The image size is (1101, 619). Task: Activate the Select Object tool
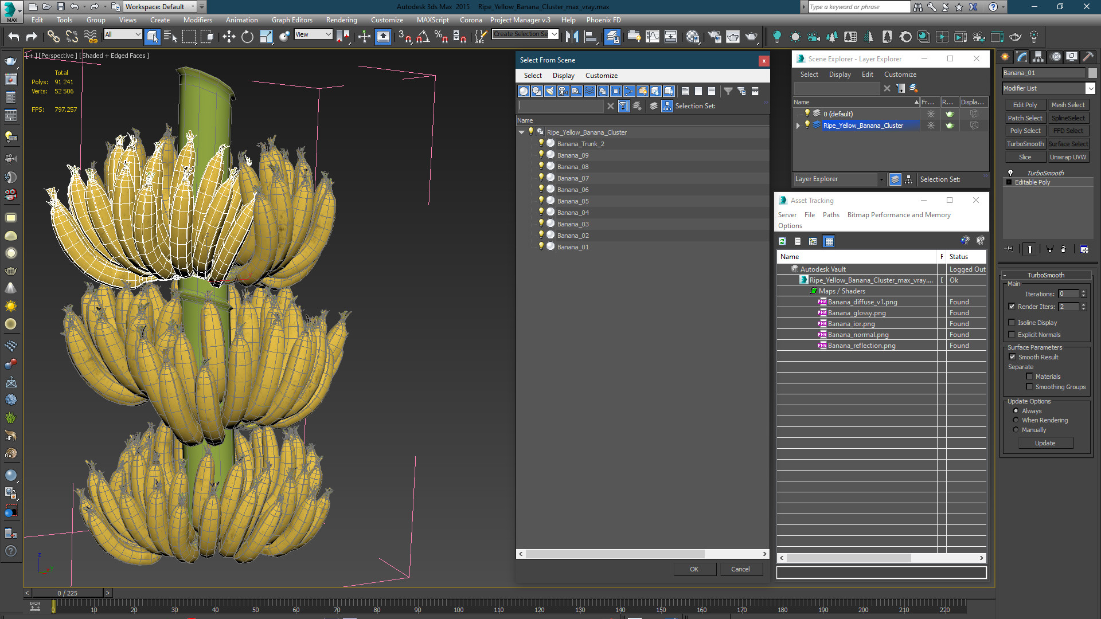[152, 37]
